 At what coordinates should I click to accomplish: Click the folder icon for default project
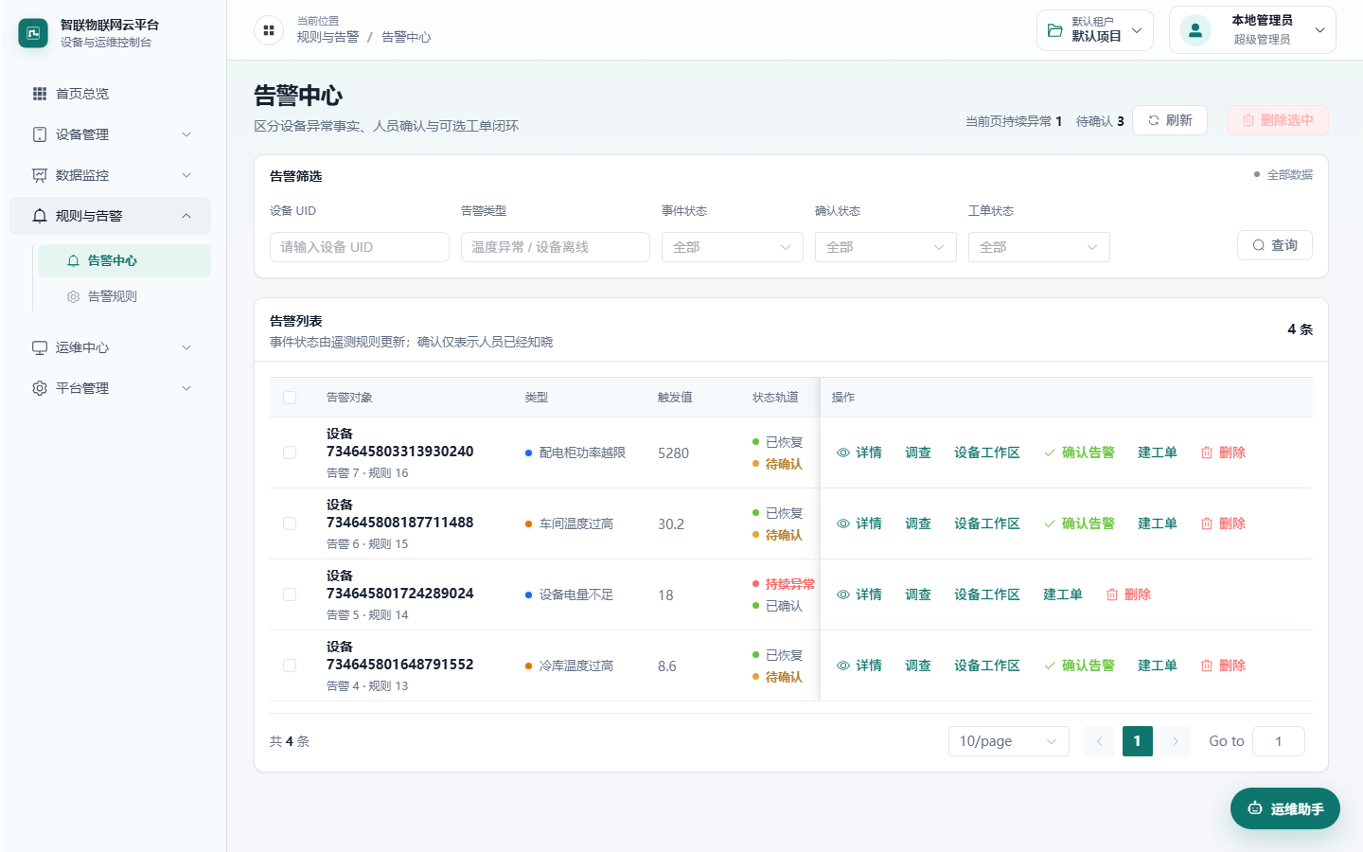pos(1054,30)
